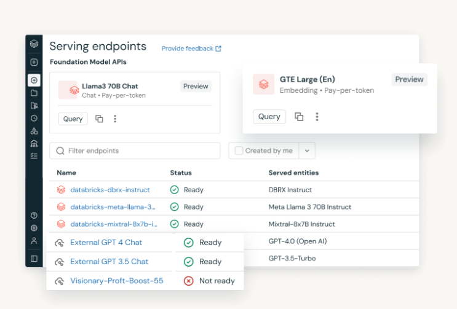
Task: Copy the Llama3 70B Chat endpoint
Action: [99, 119]
